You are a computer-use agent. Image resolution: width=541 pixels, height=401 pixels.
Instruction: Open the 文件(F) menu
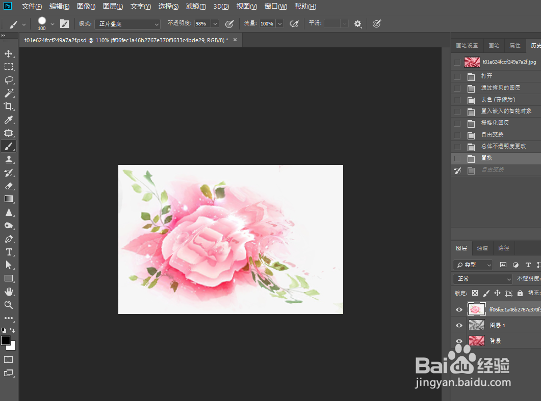[32, 7]
